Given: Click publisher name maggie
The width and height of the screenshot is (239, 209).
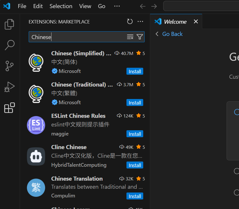Looking at the screenshot, I should (60, 134).
